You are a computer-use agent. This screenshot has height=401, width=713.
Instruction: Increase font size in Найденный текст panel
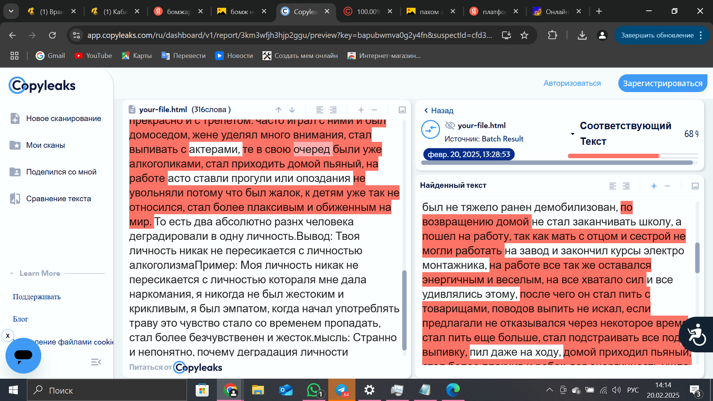point(654,186)
